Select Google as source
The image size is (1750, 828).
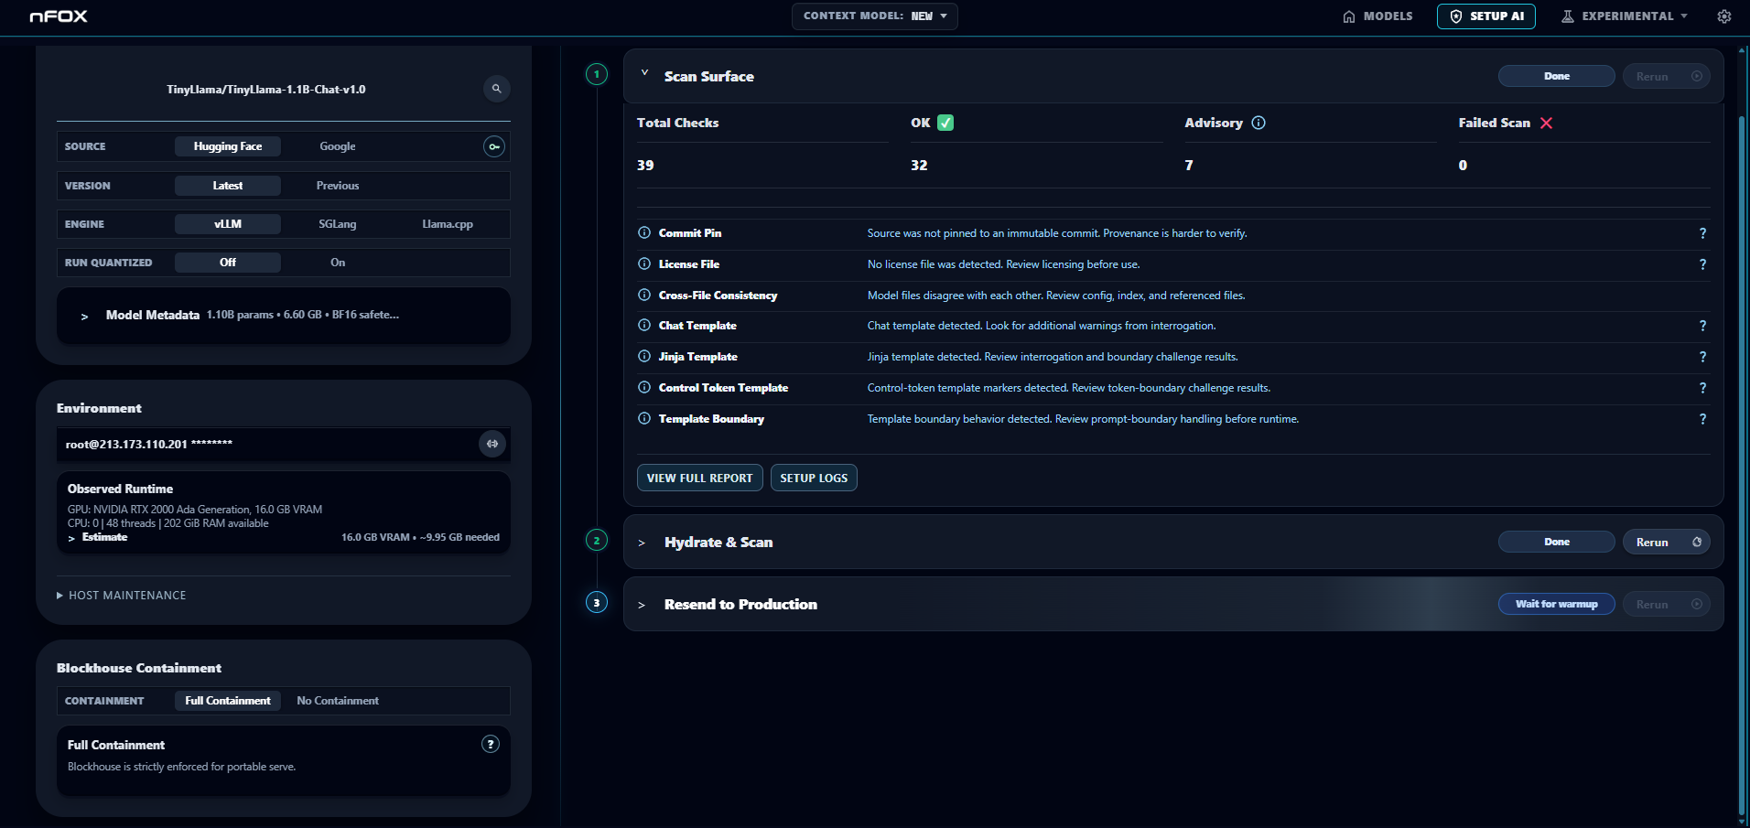tap(338, 146)
